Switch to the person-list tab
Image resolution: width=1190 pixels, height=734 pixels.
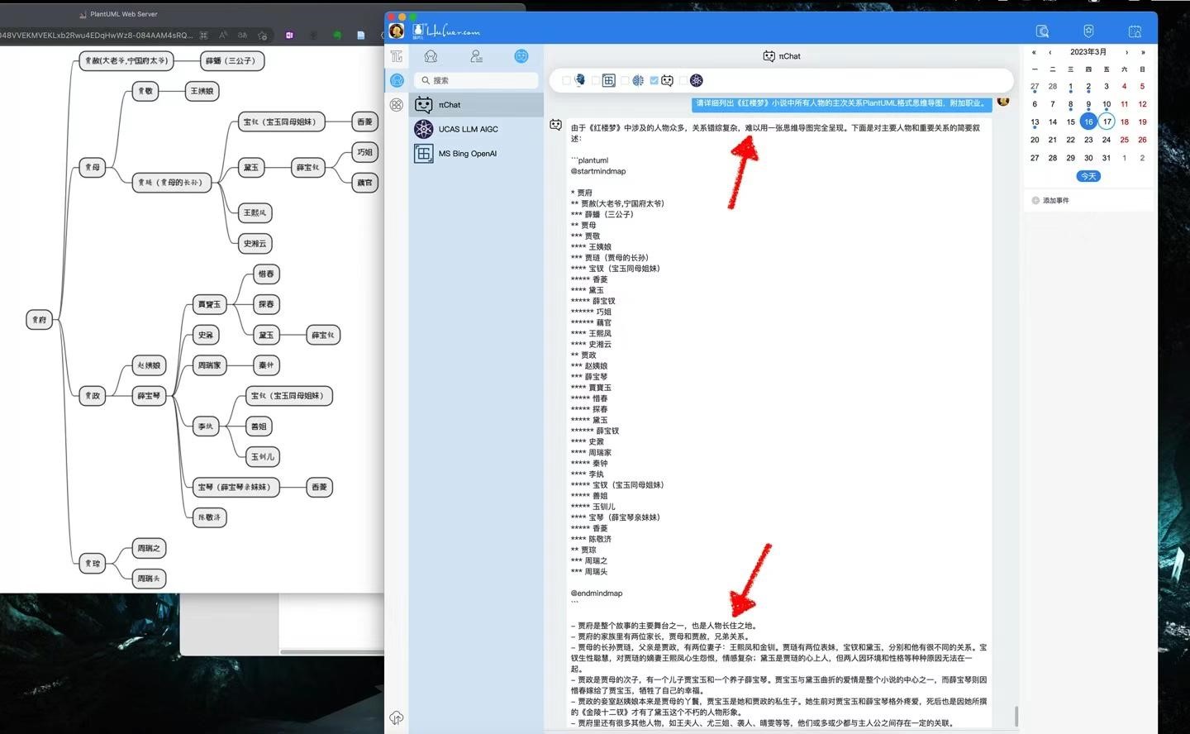(476, 56)
